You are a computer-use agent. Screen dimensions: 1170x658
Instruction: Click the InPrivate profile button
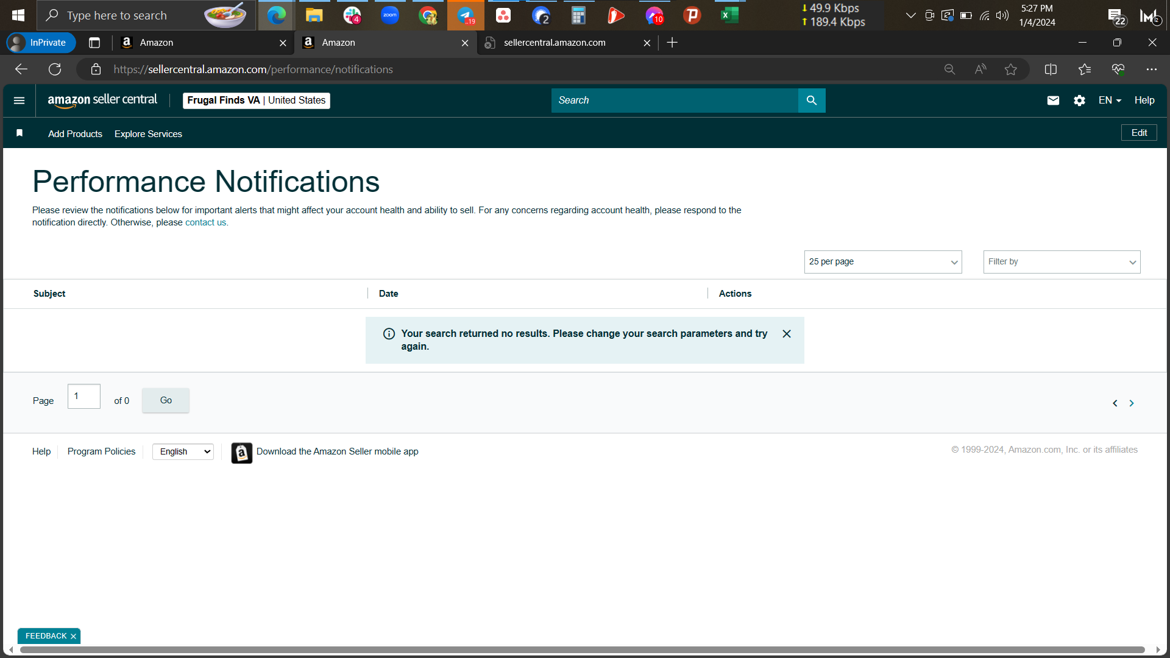tap(41, 43)
